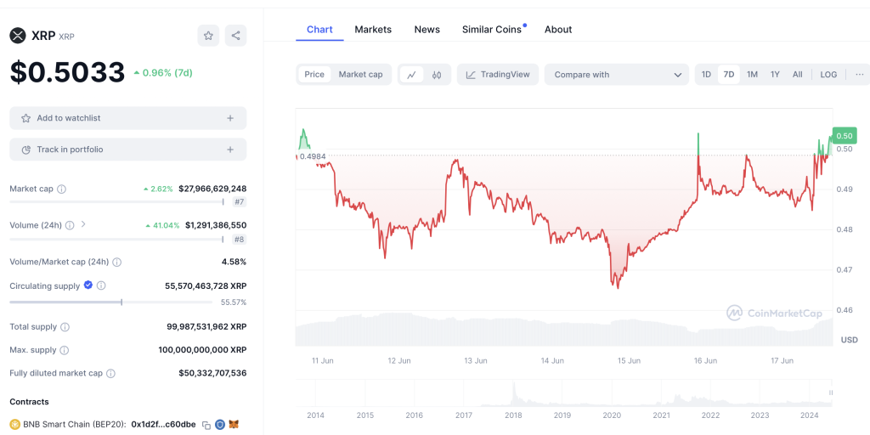
Task: Click the market cap rank slider bar
Action: pos(116,202)
